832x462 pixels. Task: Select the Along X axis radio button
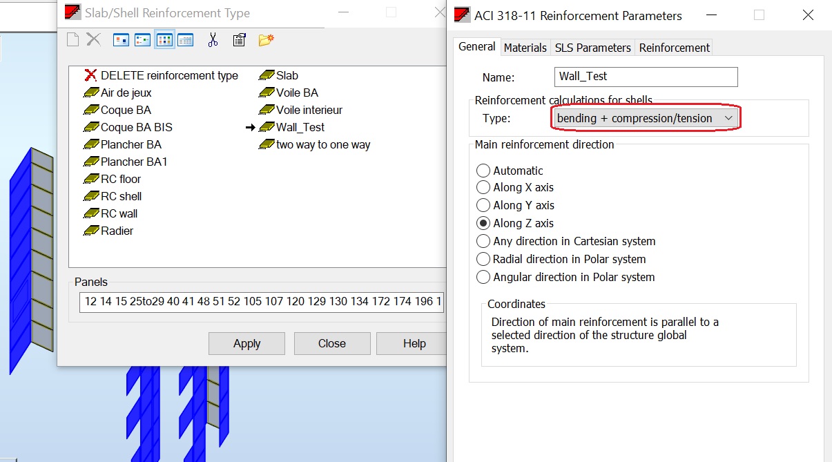tap(483, 187)
